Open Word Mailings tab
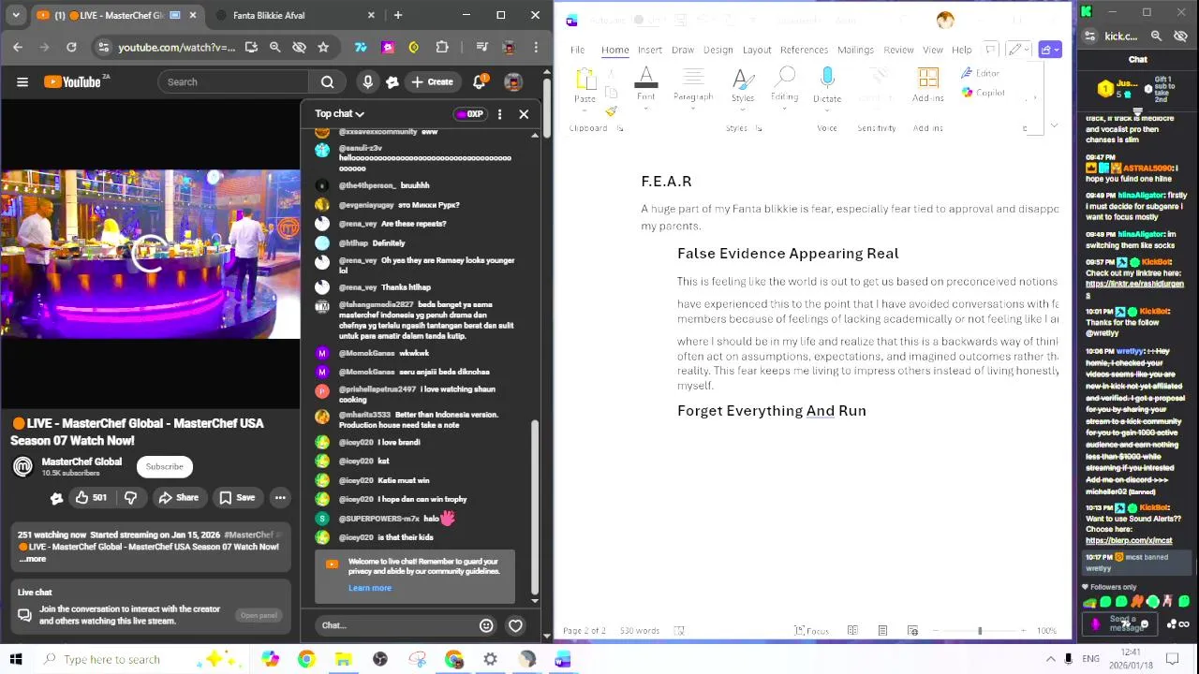The height and width of the screenshot is (674, 1199). click(855, 50)
